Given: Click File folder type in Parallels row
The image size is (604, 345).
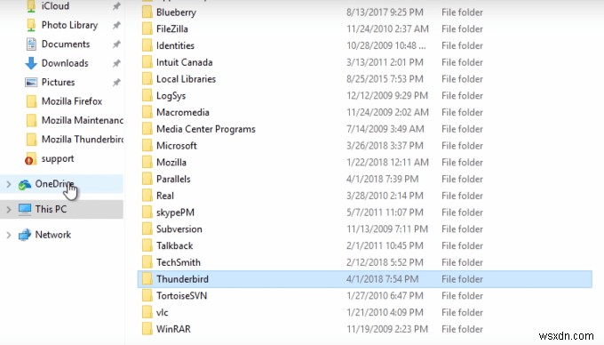Looking at the screenshot, I should tap(462, 180).
